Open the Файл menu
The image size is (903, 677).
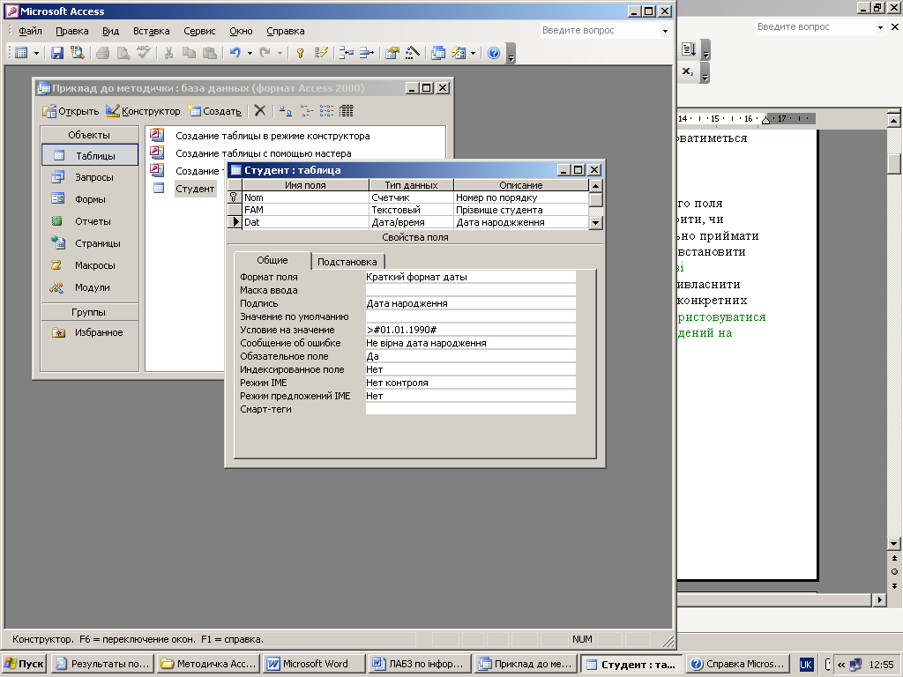coord(30,31)
